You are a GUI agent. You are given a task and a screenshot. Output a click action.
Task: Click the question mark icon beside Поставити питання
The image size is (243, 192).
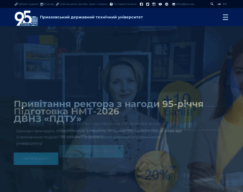click(111, 4)
